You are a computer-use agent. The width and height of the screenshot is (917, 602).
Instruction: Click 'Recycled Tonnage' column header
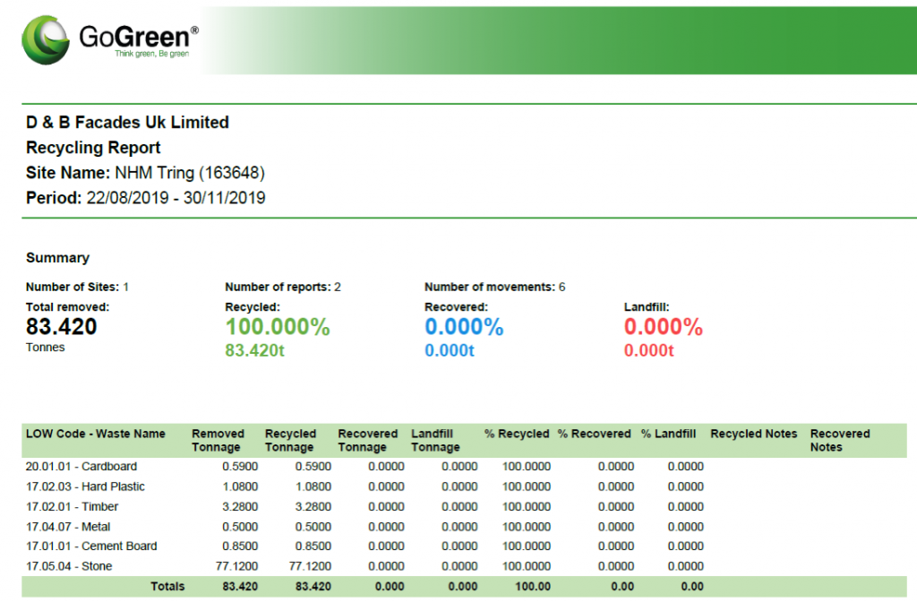click(x=291, y=440)
